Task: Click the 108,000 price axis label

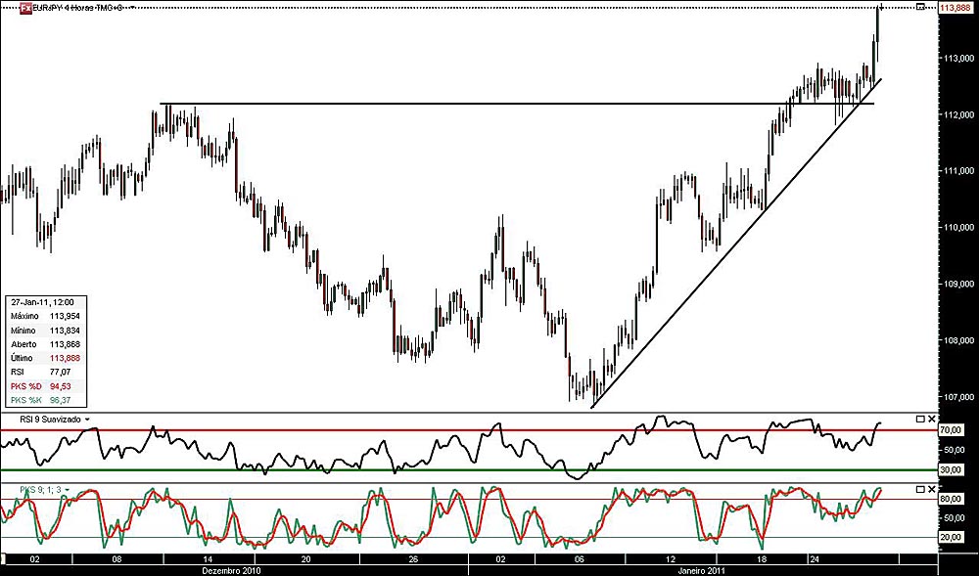Action: click(959, 341)
